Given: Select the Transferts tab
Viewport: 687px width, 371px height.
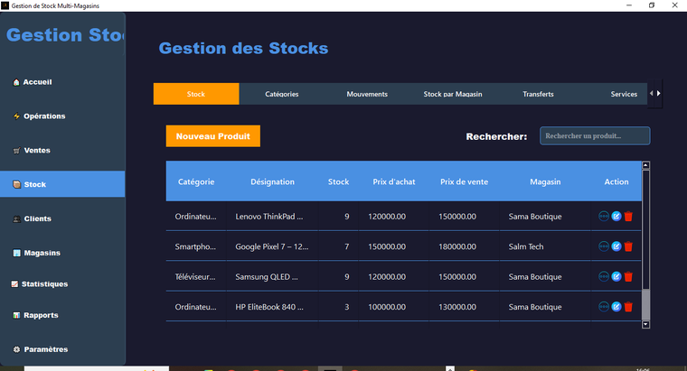Looking at the screenshot, I should (538, 94).
